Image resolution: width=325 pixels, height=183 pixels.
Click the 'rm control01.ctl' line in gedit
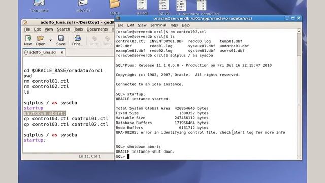tap(46, 81)
